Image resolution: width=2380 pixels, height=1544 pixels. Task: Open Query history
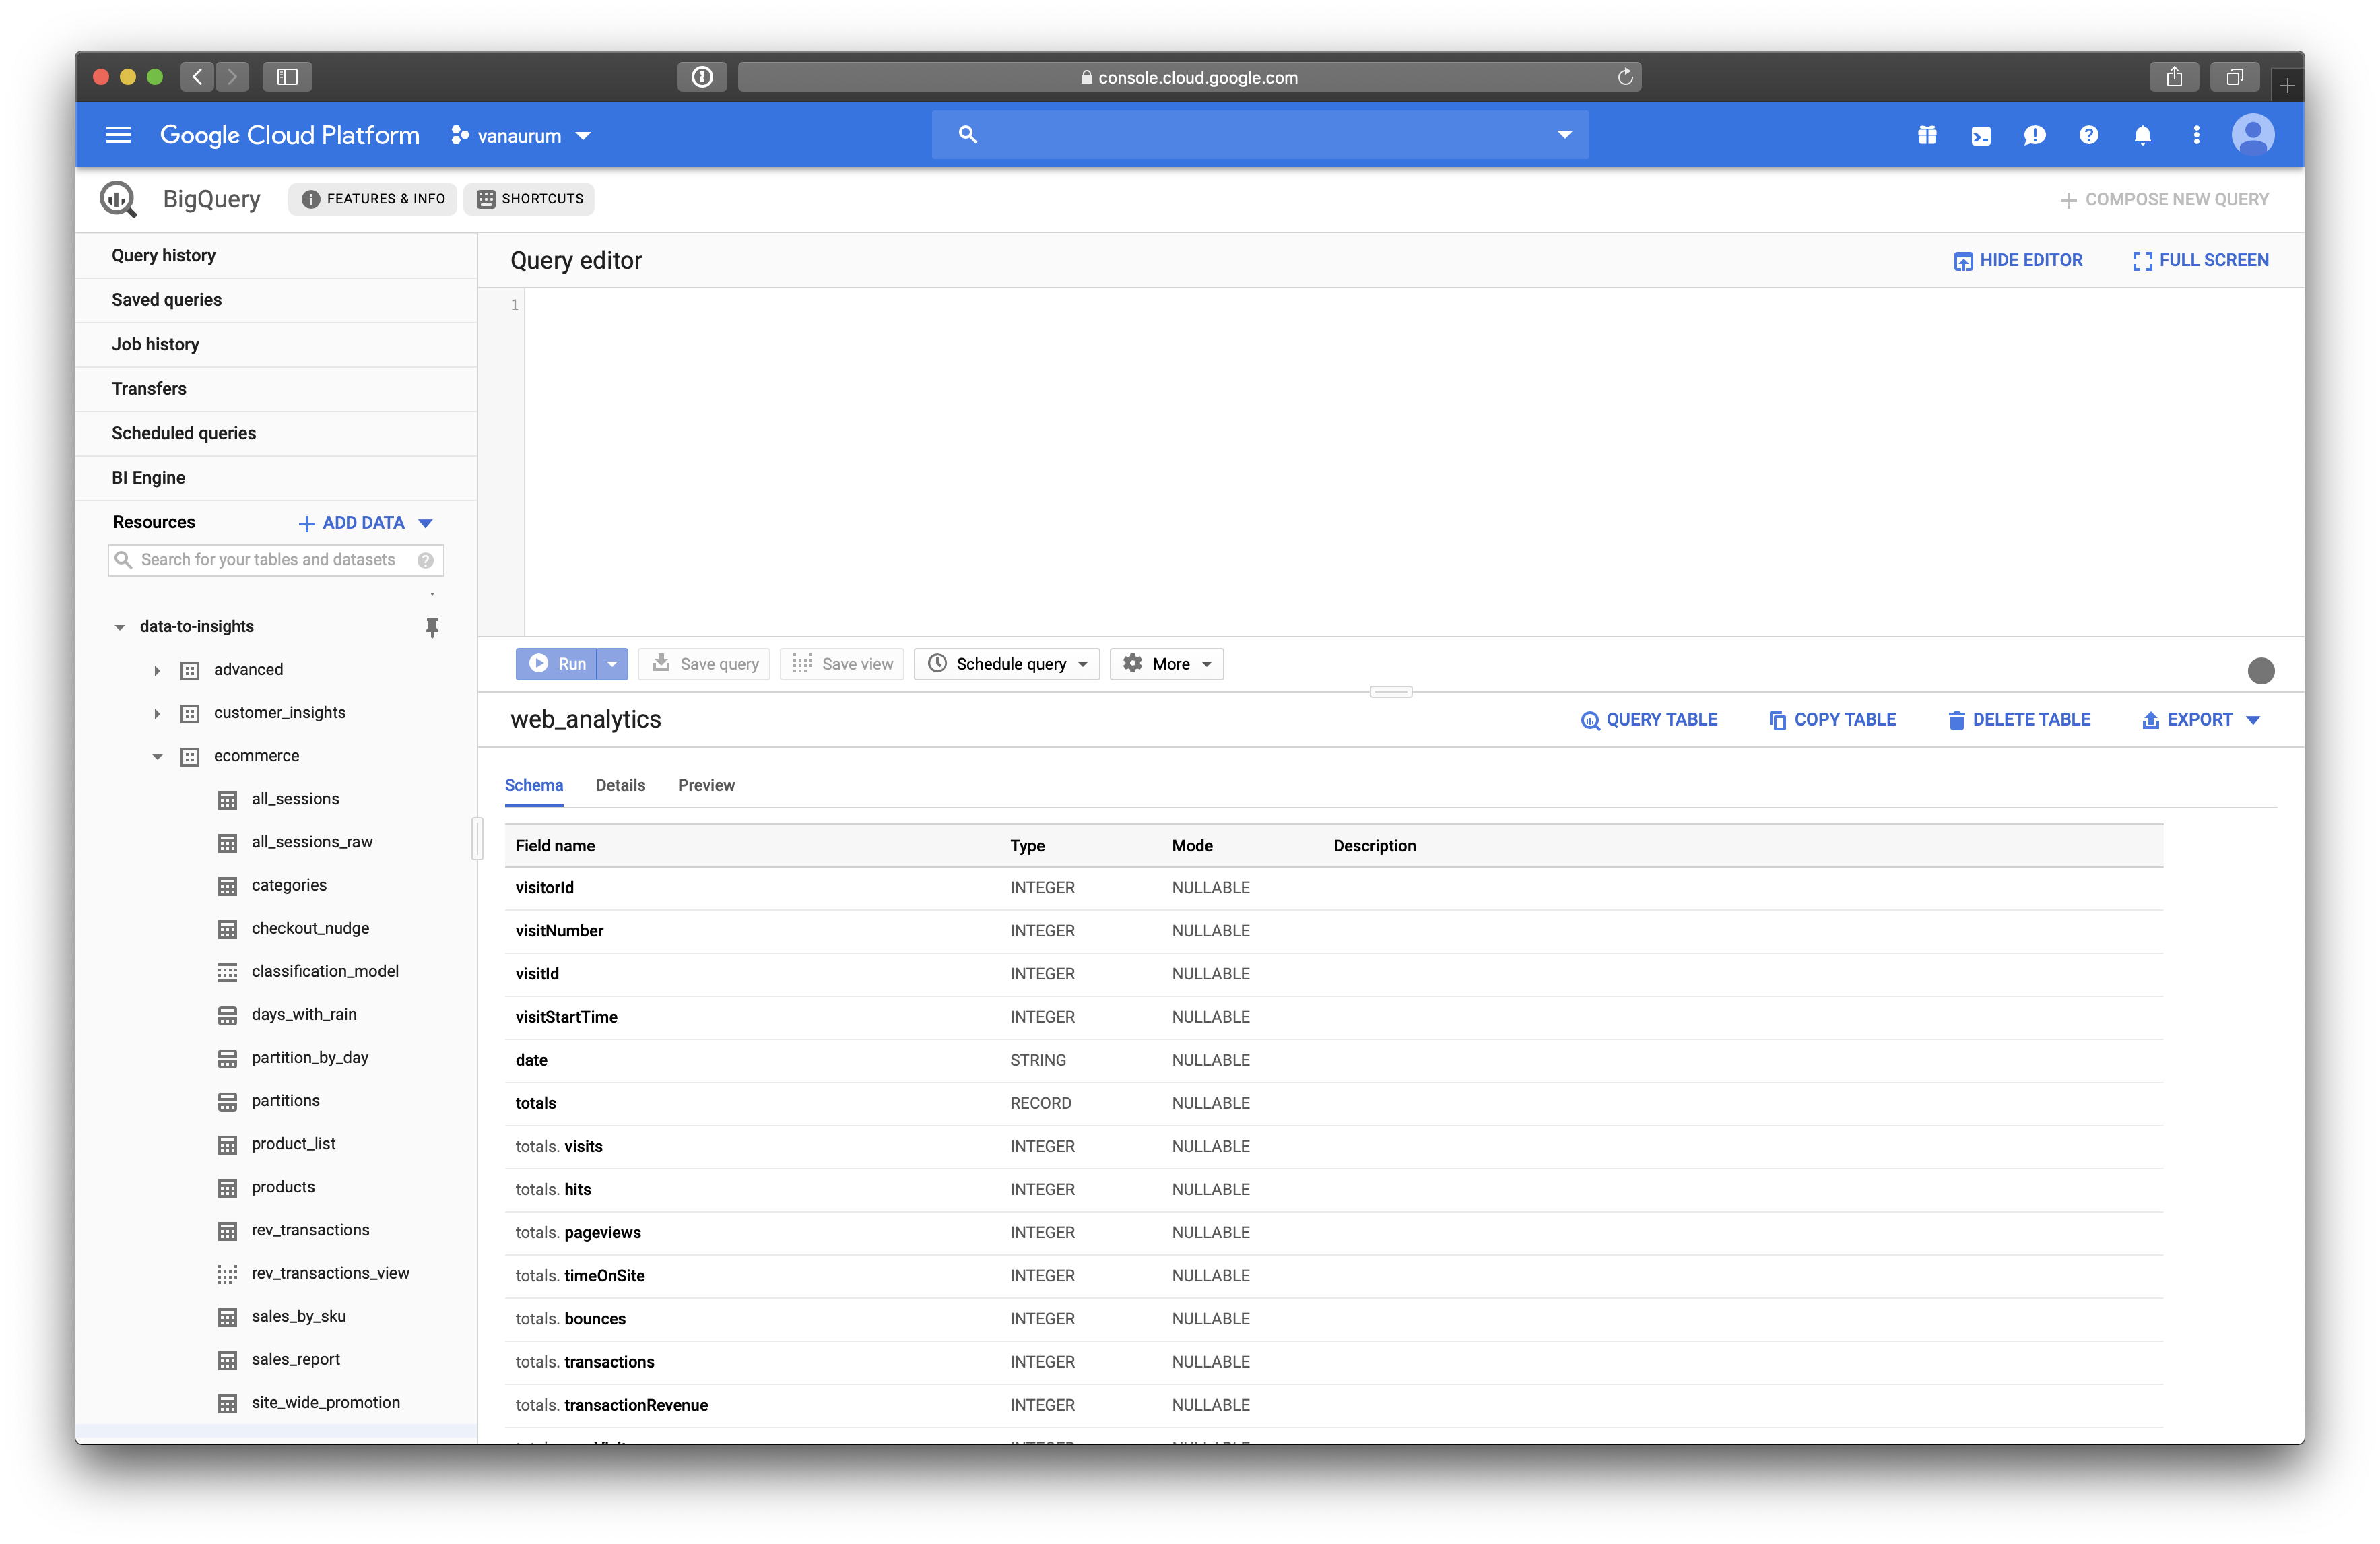point(276,256)
